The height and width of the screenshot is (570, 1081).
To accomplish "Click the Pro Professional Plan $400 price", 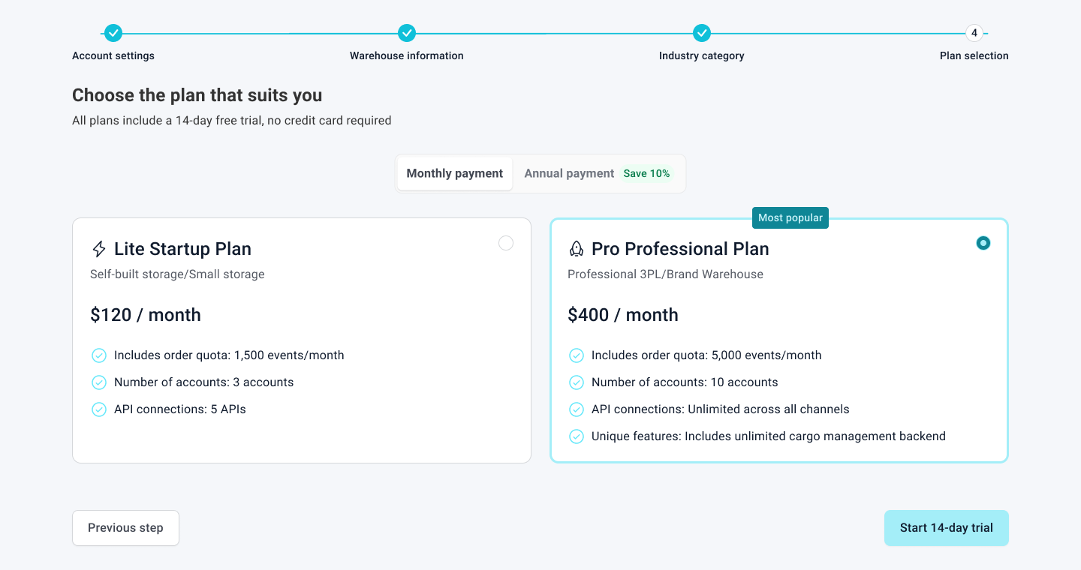I will point(623,315).
